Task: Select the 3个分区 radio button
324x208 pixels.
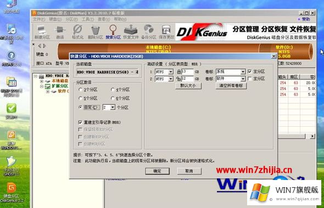Action: tap(80, 89)
